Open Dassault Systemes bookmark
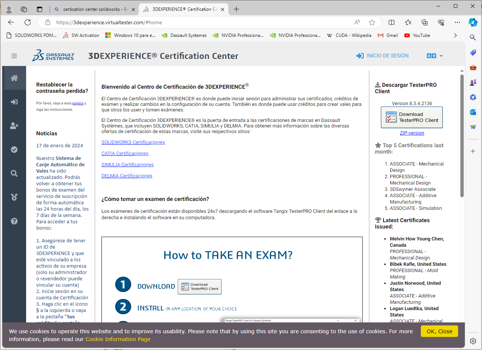 click(x=184, y=35)
